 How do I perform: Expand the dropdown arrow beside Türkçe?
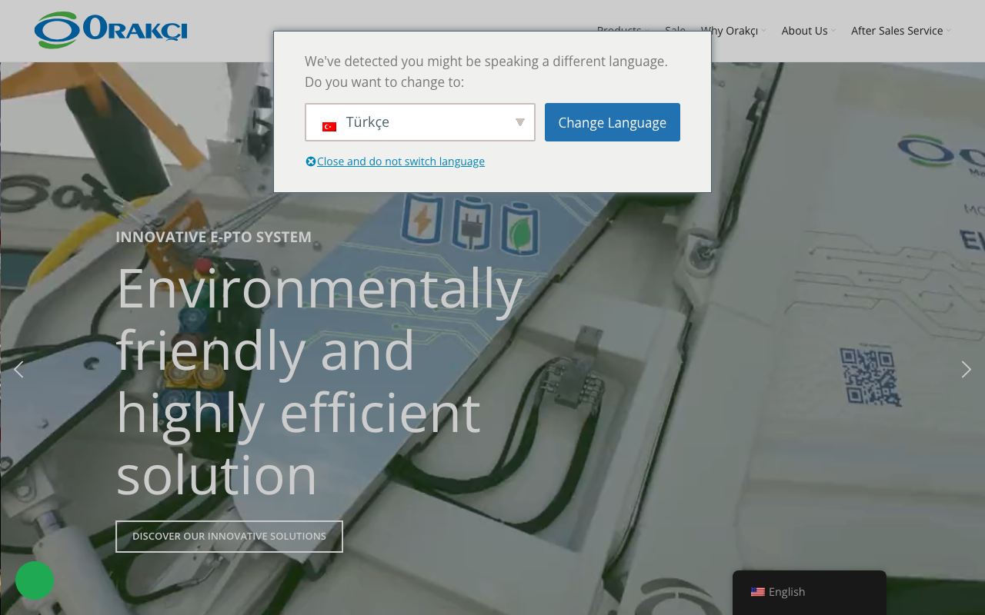tap(519, 122)
